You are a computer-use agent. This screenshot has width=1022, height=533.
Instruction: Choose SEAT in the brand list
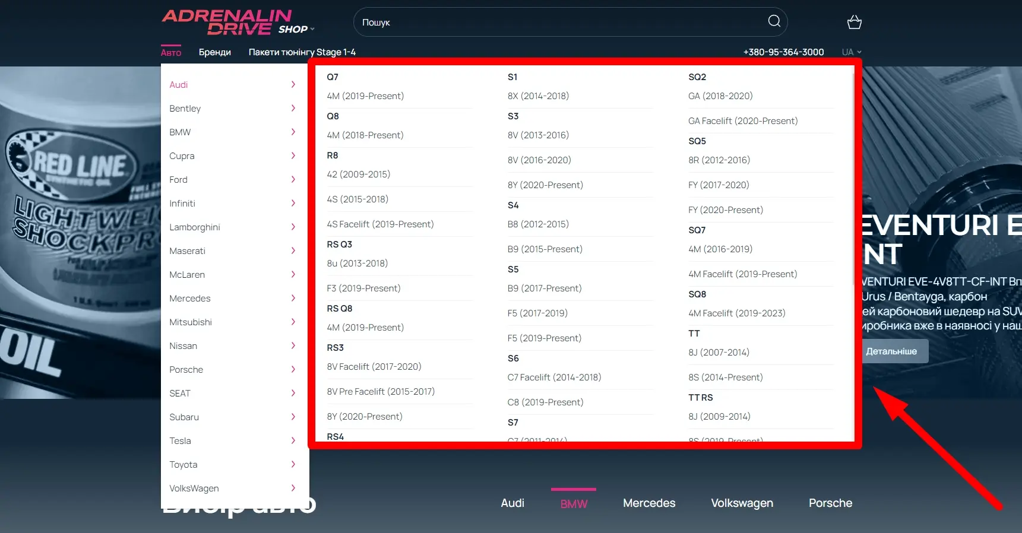180,393
